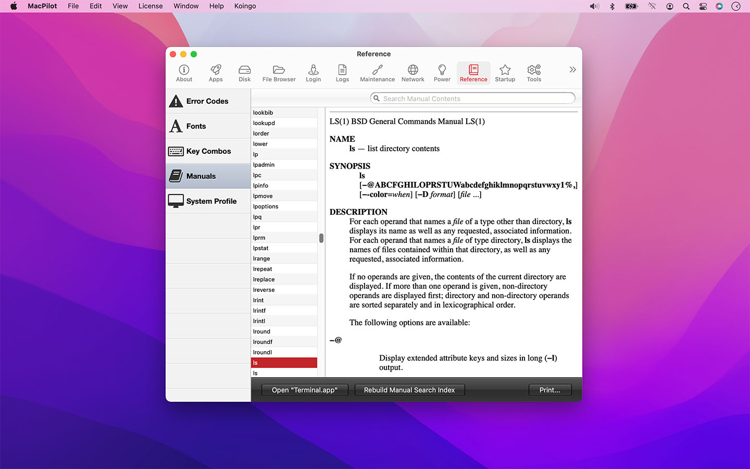Select the Disk toolbar icon
750x469 pixels.
[244, 73]
